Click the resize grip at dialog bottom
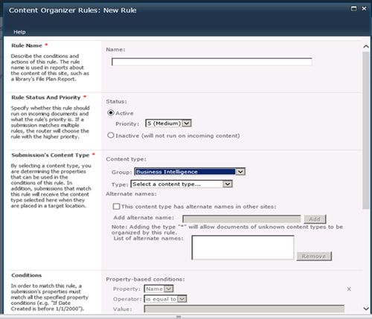Screen dimensions: 372x319 tap(179, 317)
